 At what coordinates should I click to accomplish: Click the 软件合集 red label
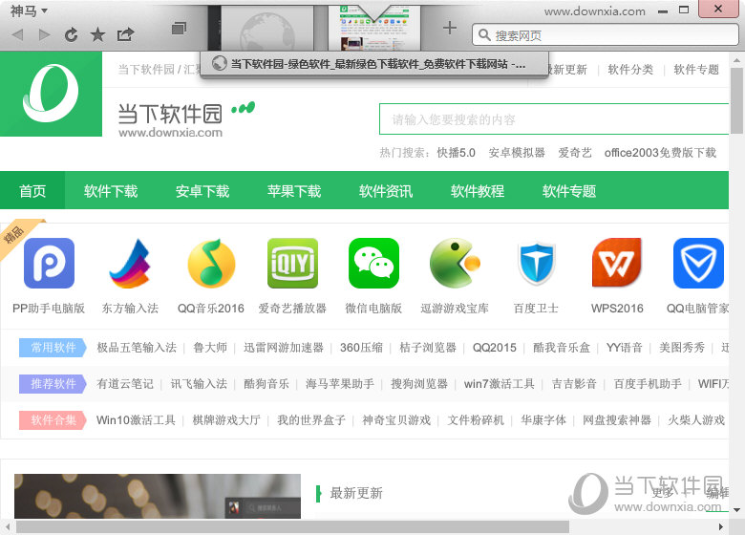coord(53,420)
